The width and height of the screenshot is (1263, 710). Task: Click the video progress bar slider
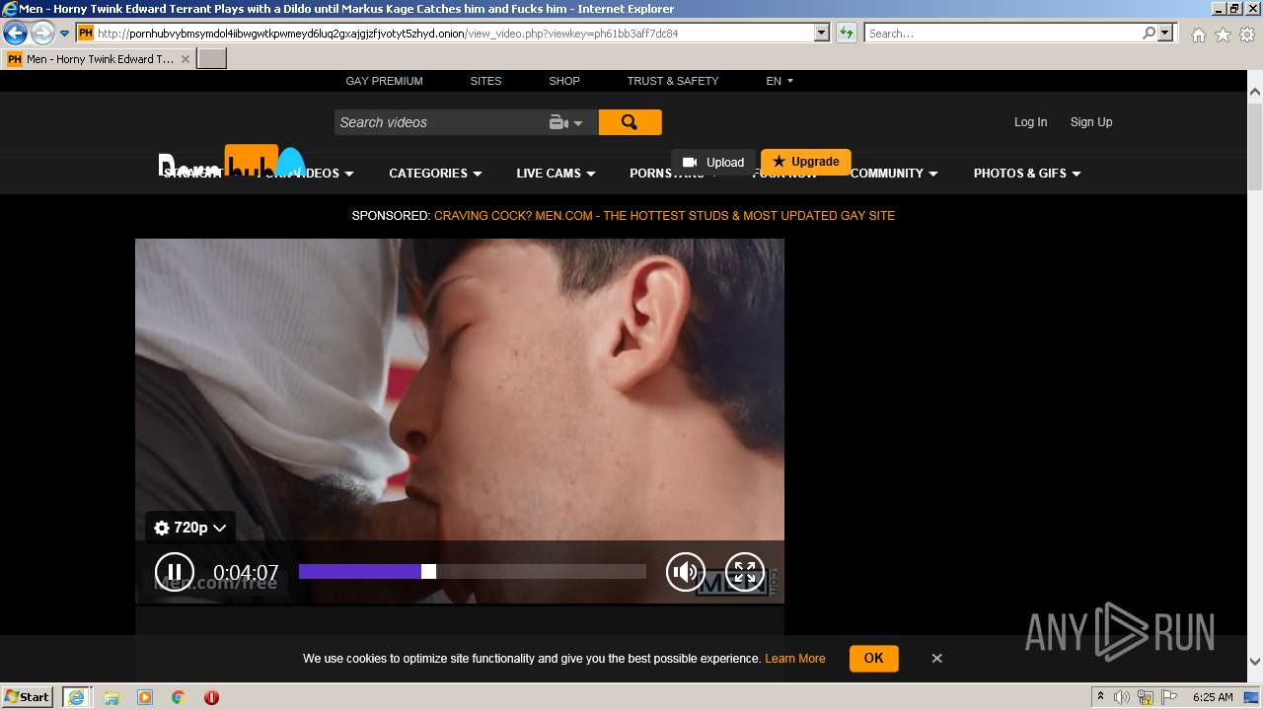(473, 571)
